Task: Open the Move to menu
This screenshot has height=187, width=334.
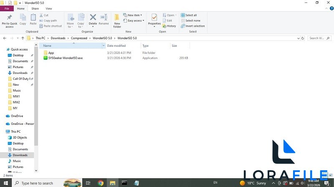Action: click(x=70, y=20)
